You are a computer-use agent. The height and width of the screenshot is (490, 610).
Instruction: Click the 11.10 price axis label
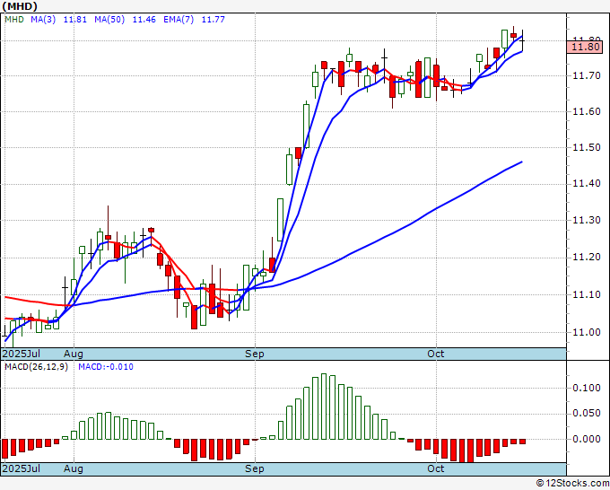(587, 294)
